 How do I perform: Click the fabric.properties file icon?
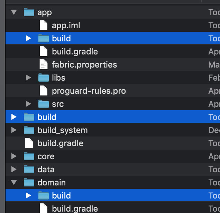[x=43, y=64]
